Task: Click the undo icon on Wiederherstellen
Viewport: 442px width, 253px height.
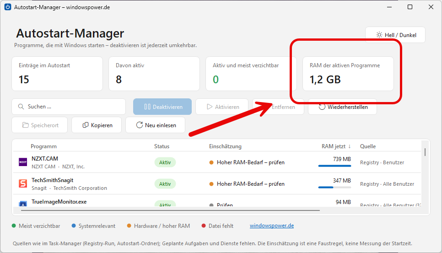Action: click(322, 107)
